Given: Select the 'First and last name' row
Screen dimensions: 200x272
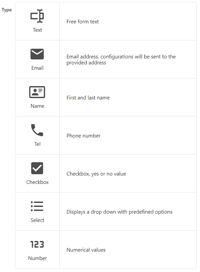Looking at the screenshot, I should tap(88, 98).
